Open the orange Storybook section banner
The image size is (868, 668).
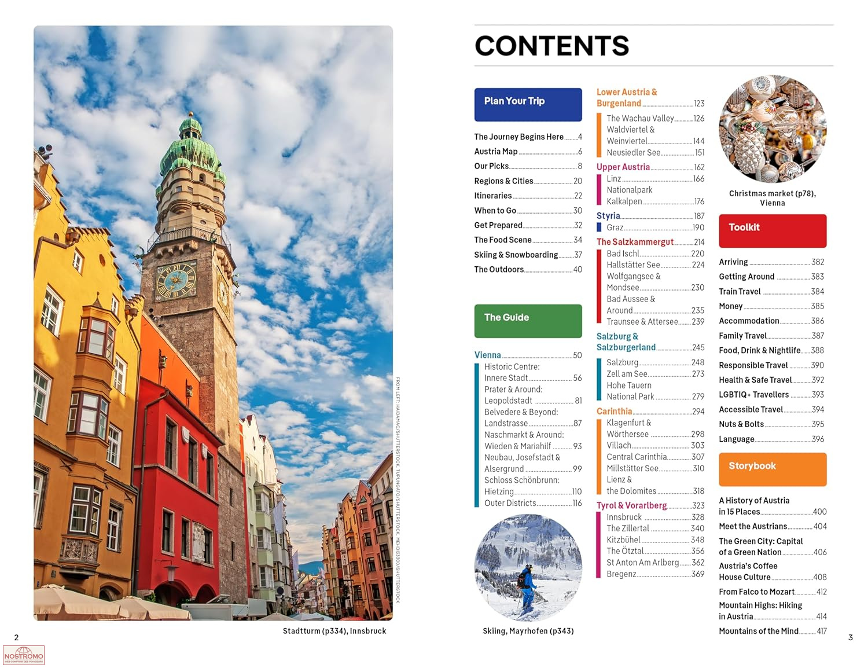point(772,469)
